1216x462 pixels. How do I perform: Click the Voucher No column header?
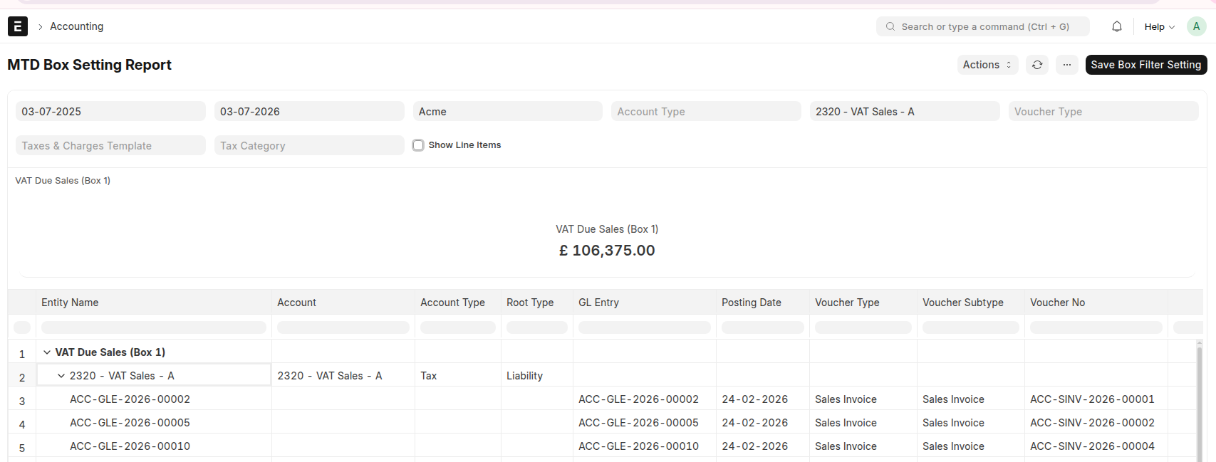(1096, 303)
